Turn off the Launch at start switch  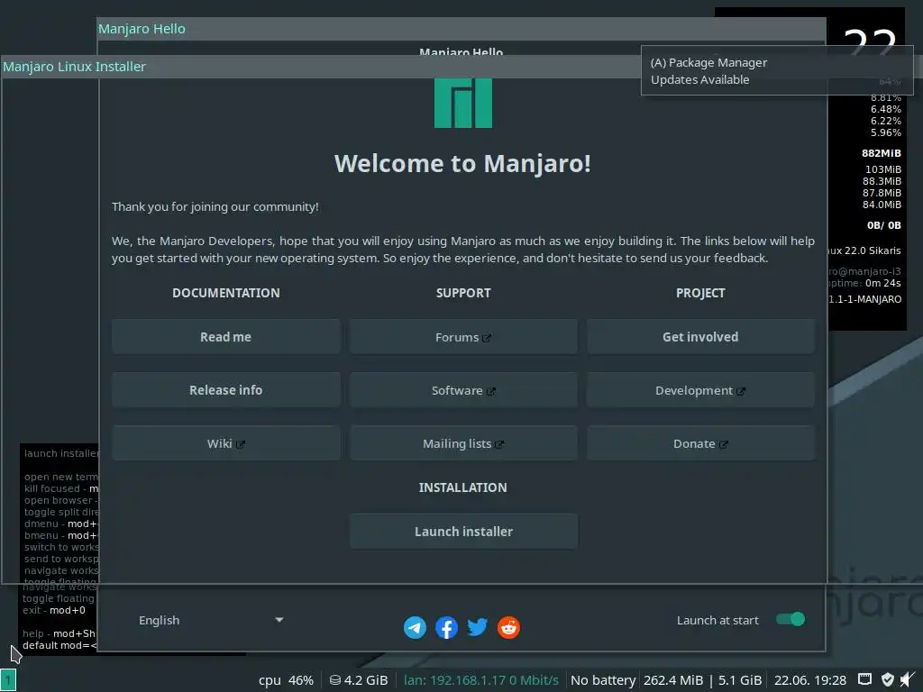coord(790,619)
